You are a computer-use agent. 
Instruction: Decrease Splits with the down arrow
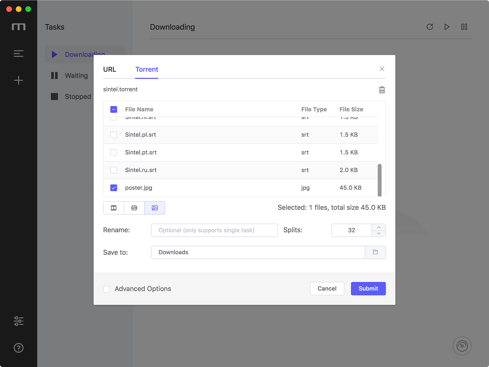(379, 233)
